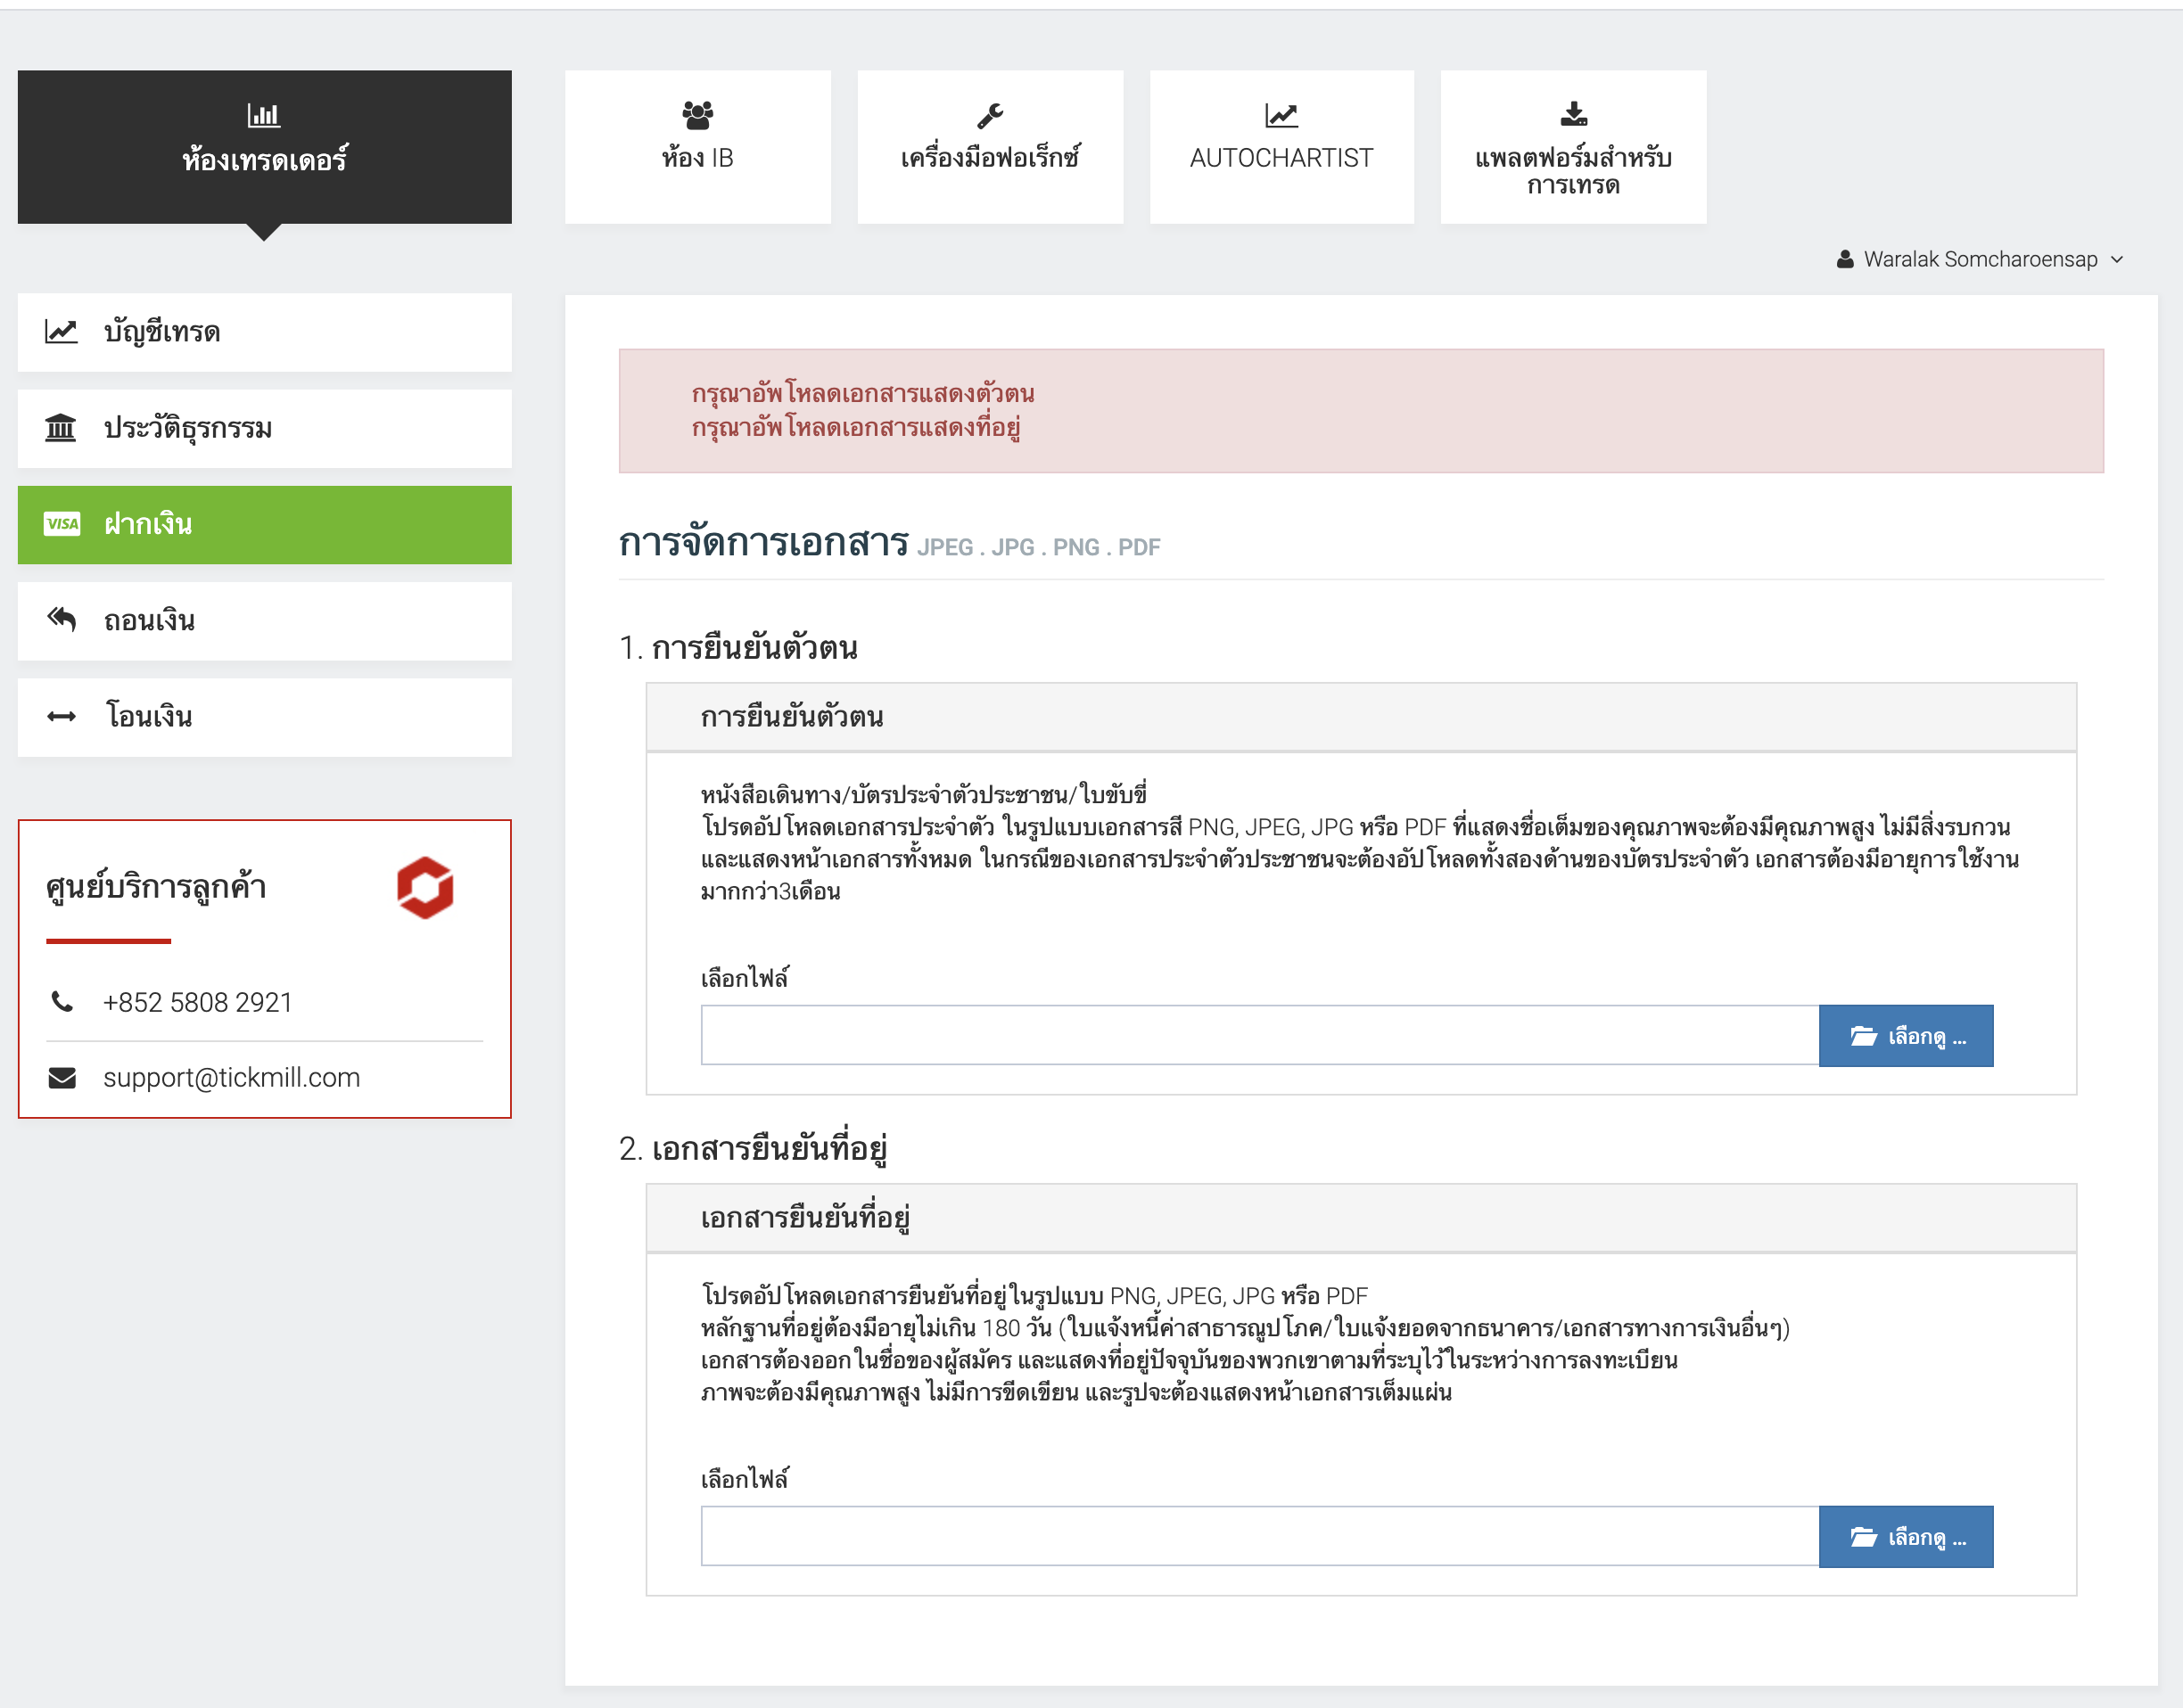Click the envelope icon beside support email
The image size is (2183, 1708).
(x=62, y=1077)
